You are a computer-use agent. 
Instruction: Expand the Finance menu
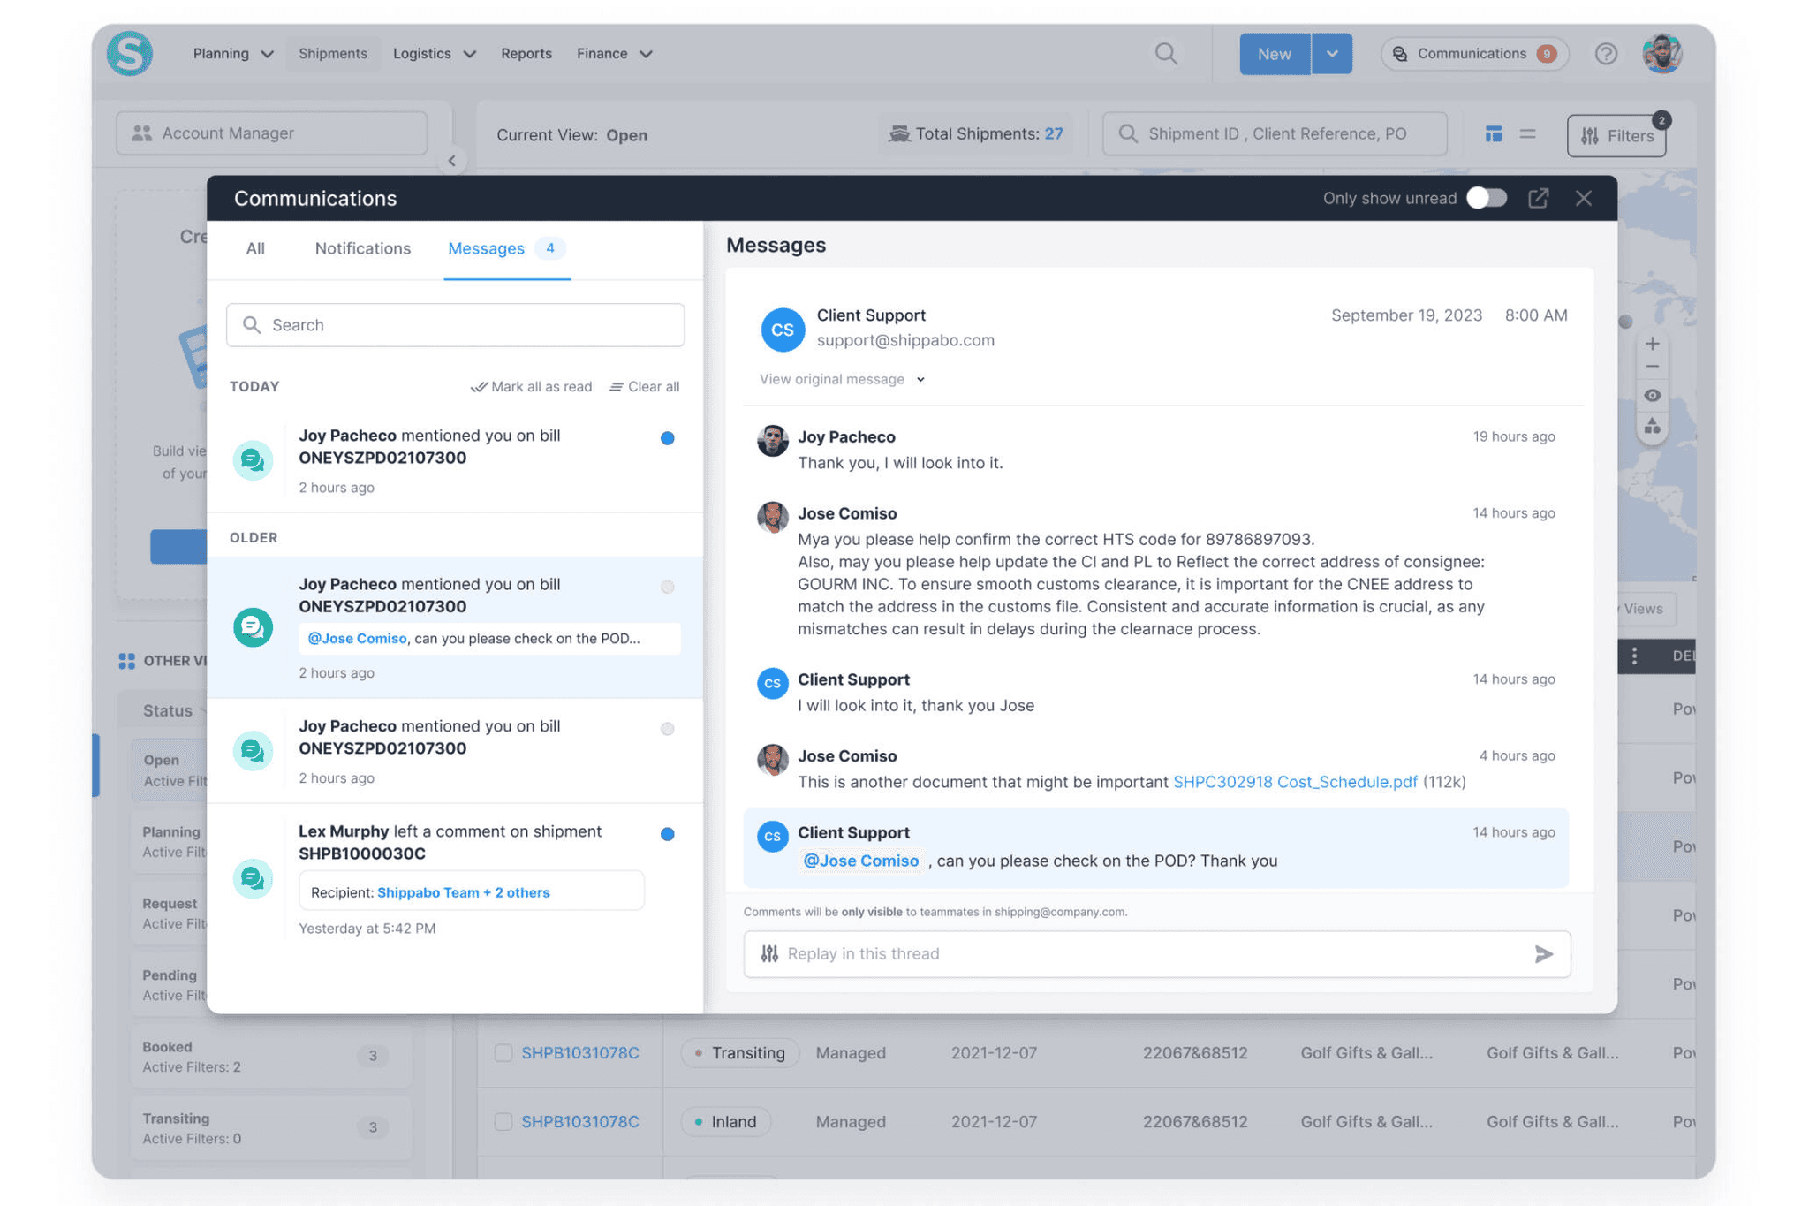coord(614,54)
